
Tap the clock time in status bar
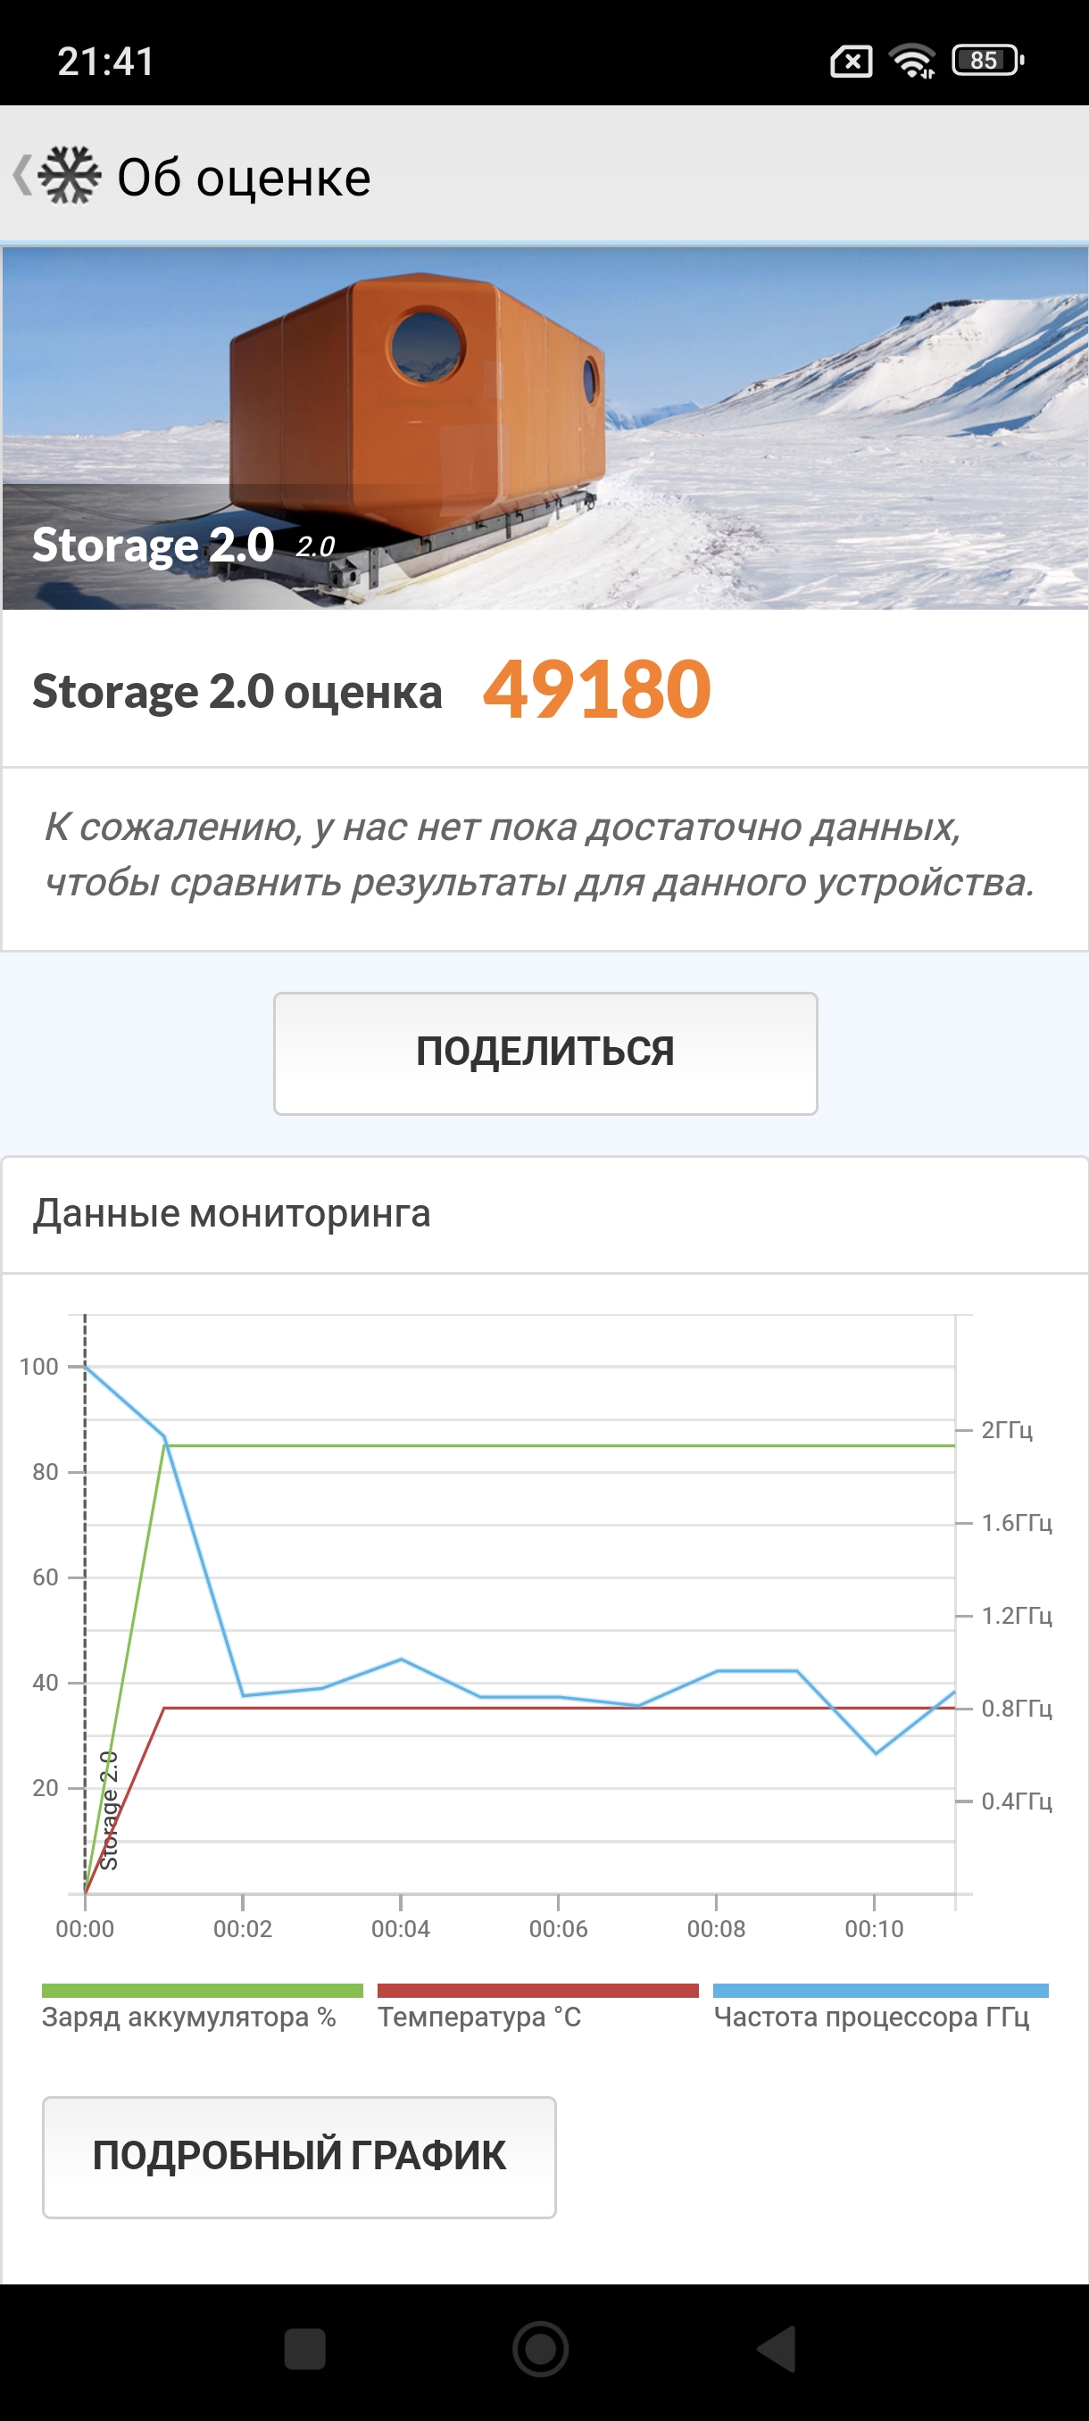point(106,62)
